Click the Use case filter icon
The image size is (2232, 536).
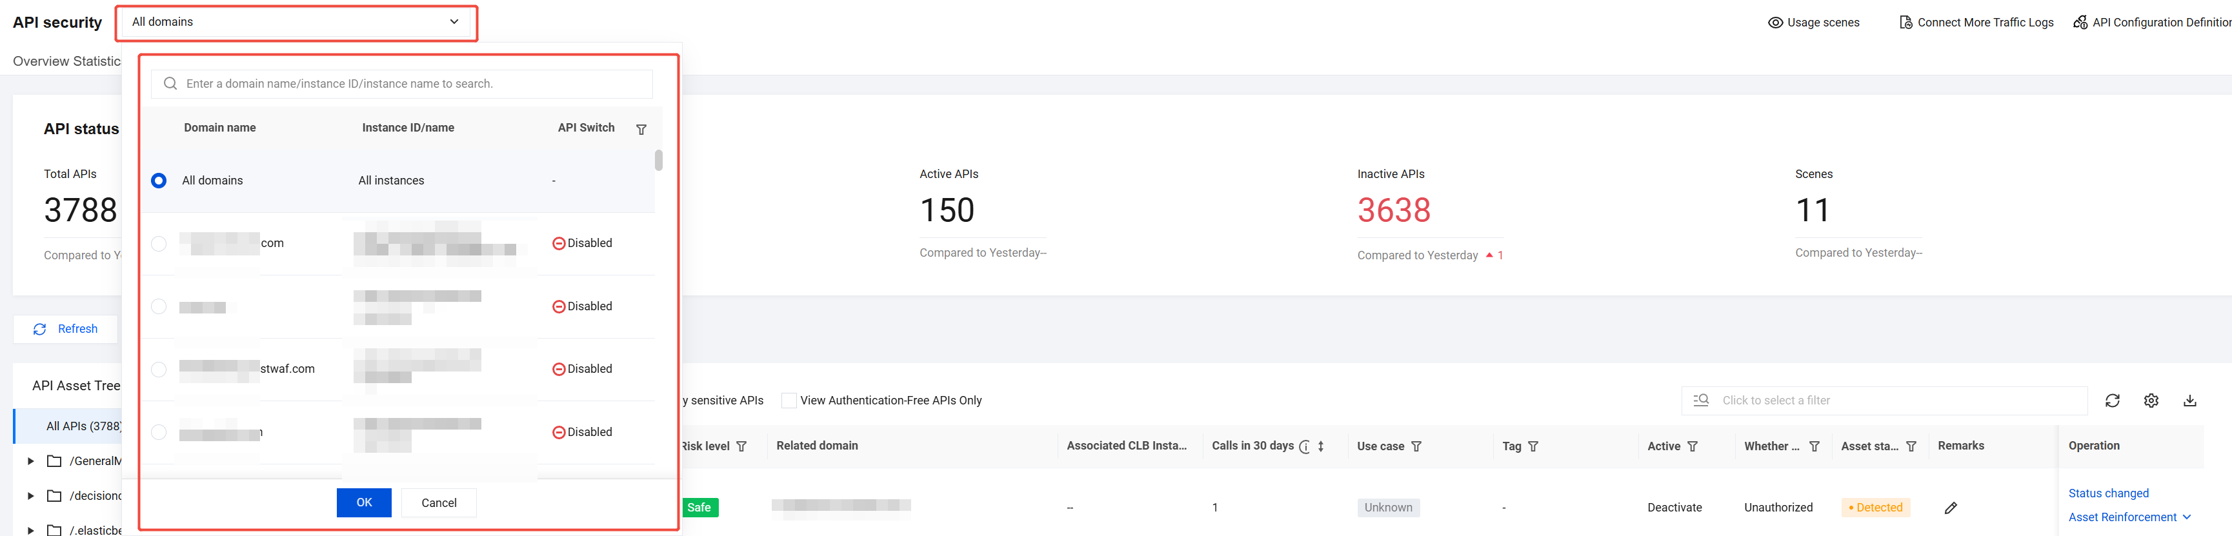coord(1416,446)
